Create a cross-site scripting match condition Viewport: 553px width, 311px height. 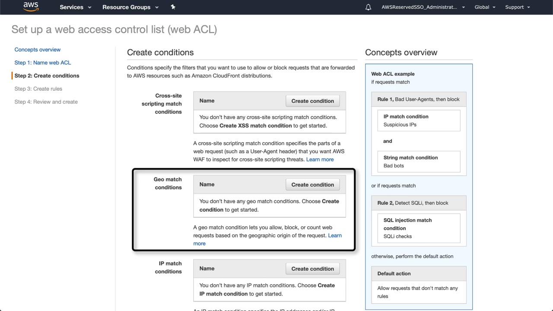coord(312,101)
